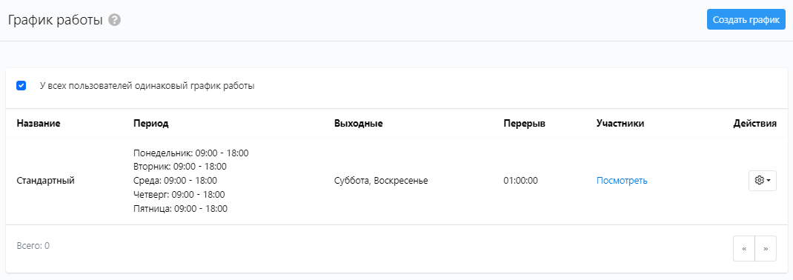Click the Перерыв column header
793x280 pixels.
525,123
